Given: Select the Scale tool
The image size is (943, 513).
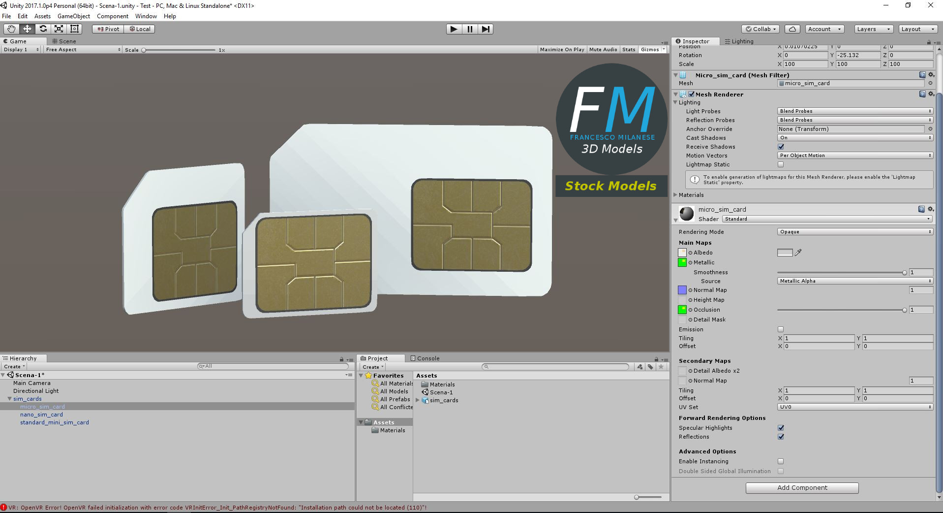Looking at the screenshot, I should pos(59,29).
